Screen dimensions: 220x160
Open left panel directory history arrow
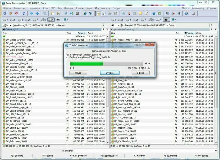pyautogui.click(x=107, y=29)
